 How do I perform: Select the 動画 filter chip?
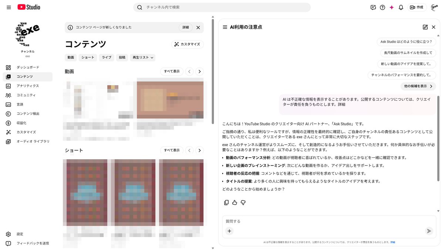tap(71, 57)
